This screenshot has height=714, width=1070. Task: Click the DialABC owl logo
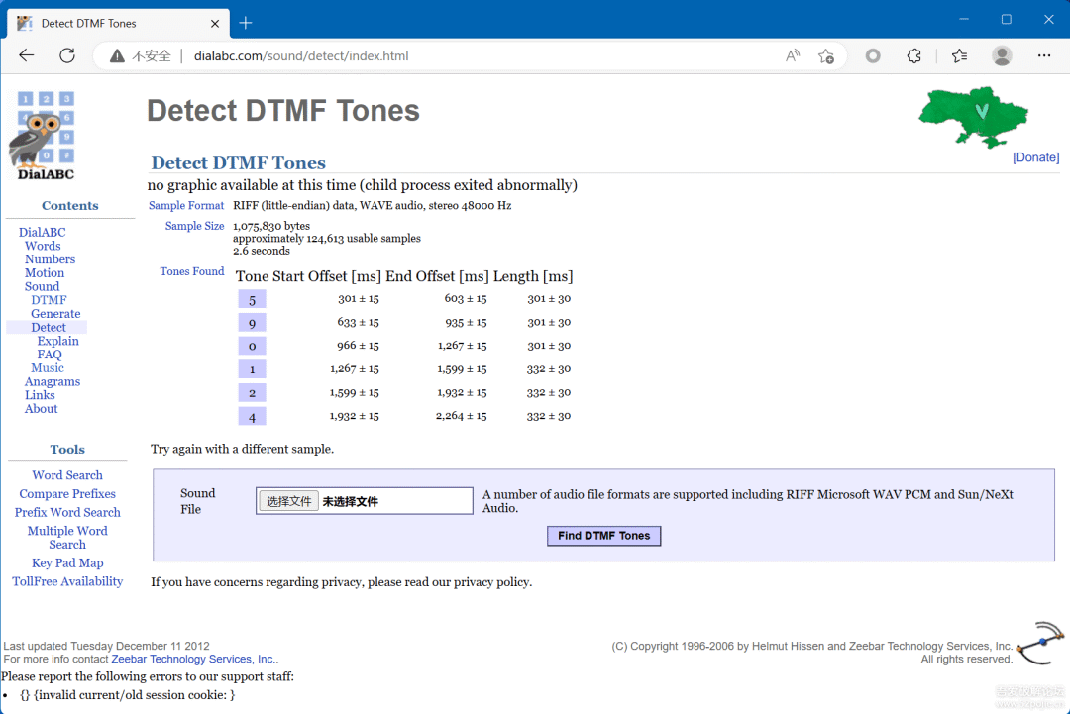point(45,135)
